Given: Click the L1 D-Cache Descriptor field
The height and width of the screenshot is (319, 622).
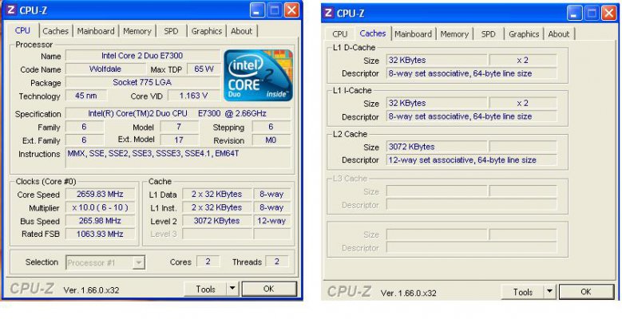Looking at the screenshot, I should pyautogui.click(x=471, y=73).
